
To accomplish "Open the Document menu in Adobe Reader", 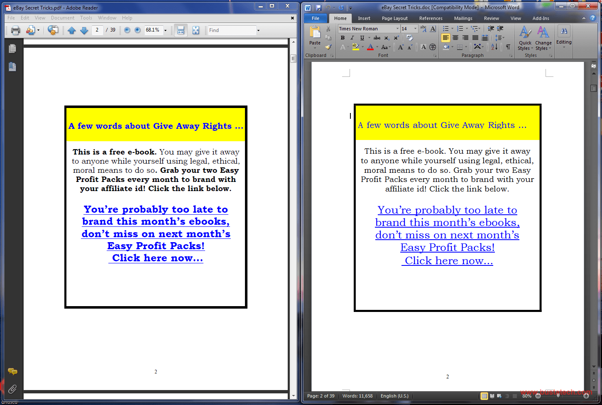I will click(63, 18).
